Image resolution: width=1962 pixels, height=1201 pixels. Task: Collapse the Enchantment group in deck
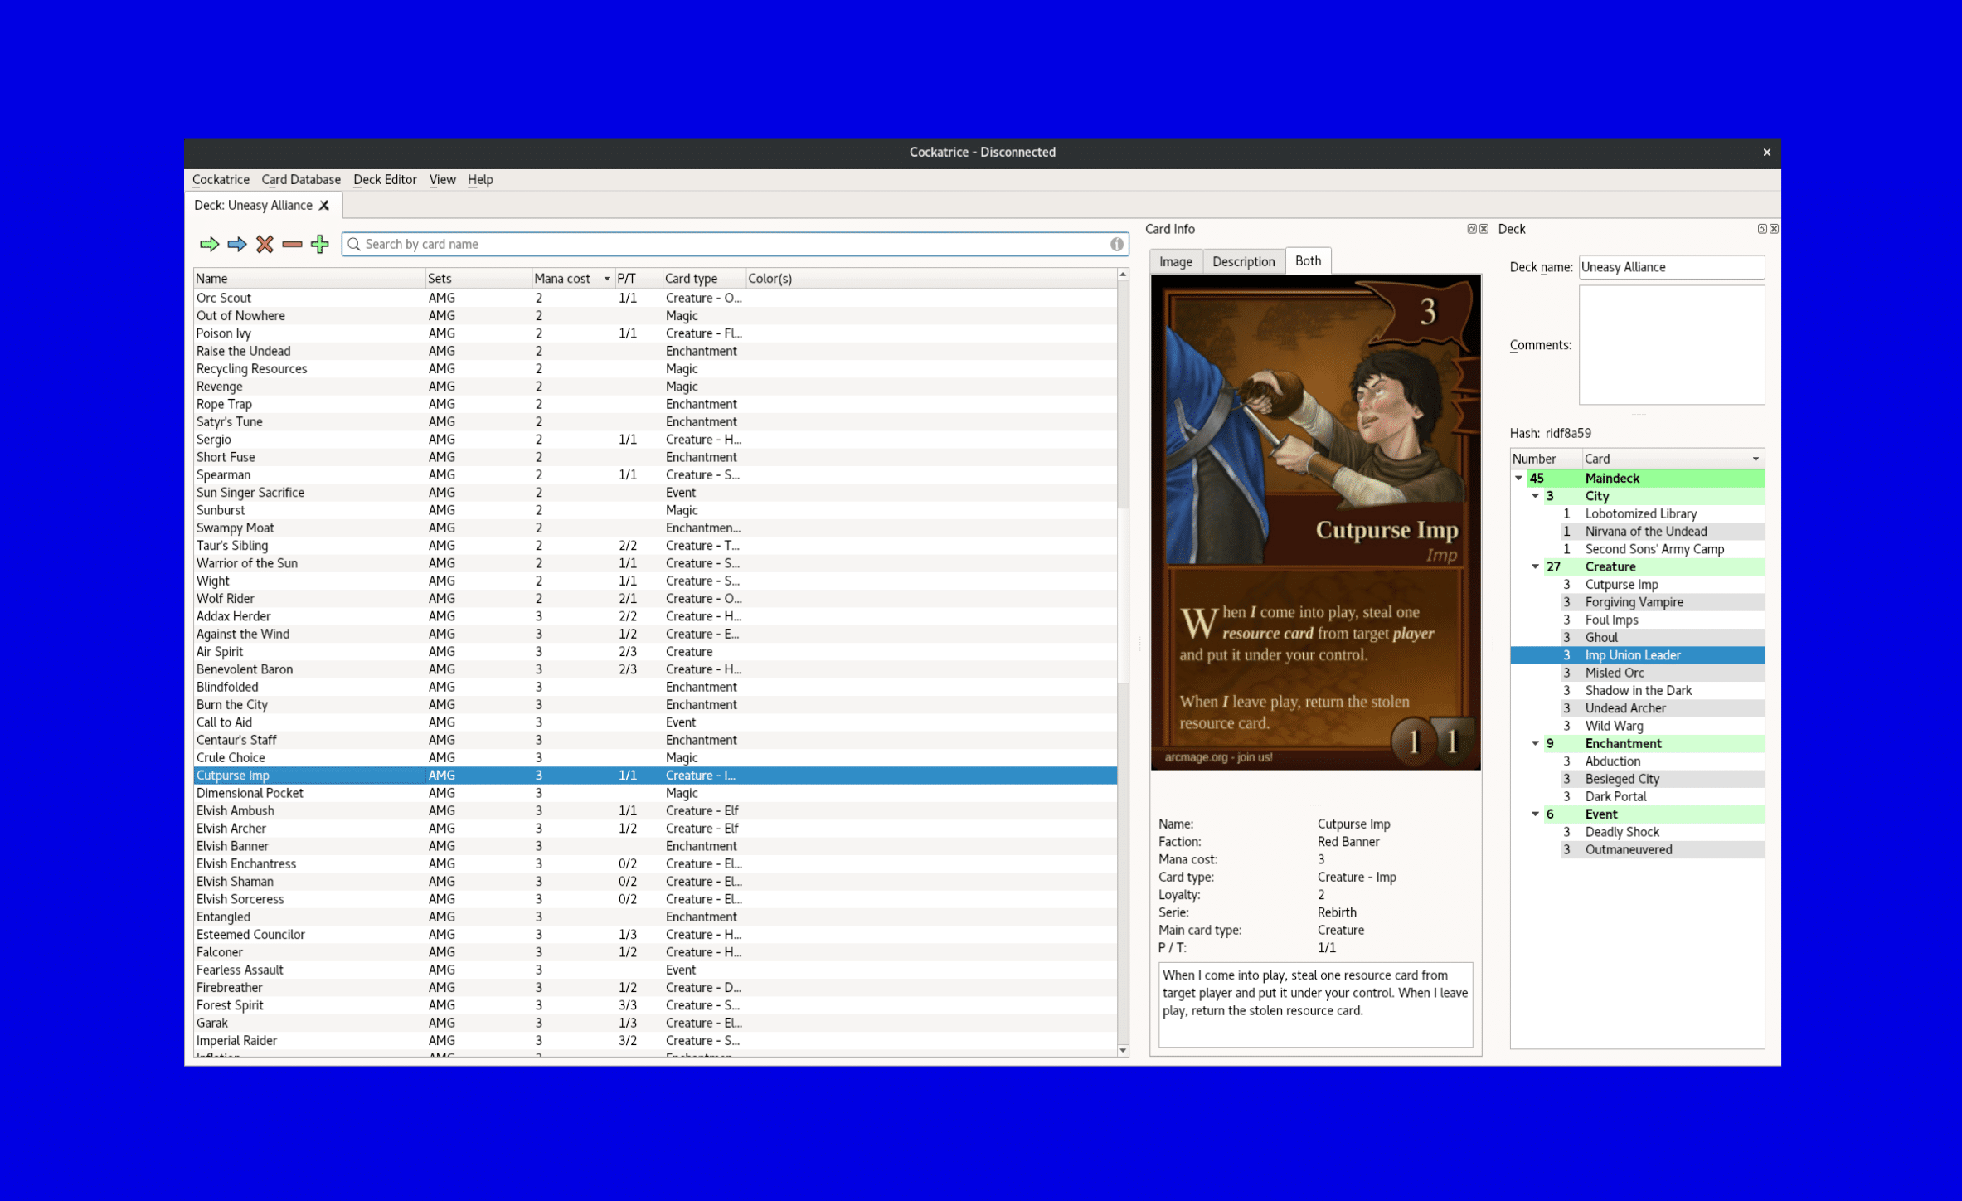click(x=1535, y=743)
